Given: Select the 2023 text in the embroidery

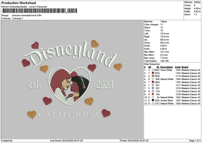Looking at the screenshot, I should 105,86.
